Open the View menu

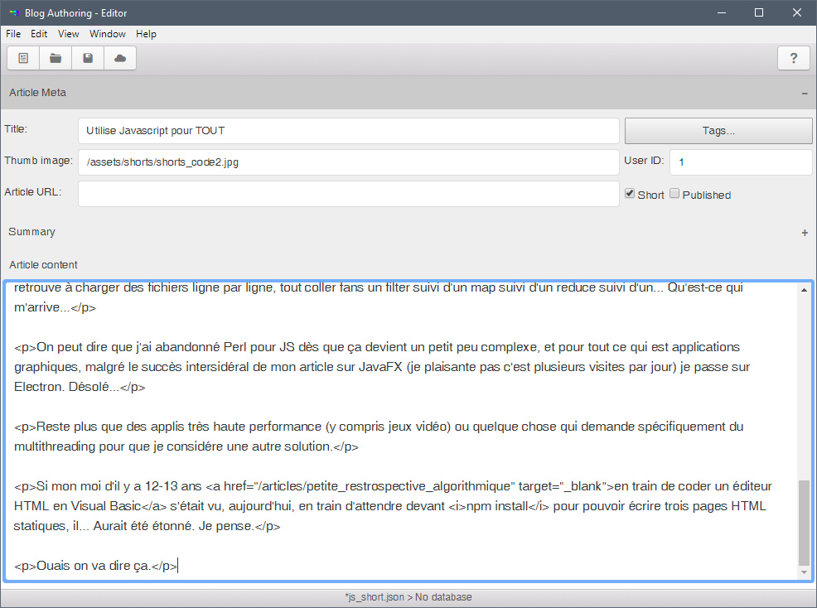coord(69,34)
